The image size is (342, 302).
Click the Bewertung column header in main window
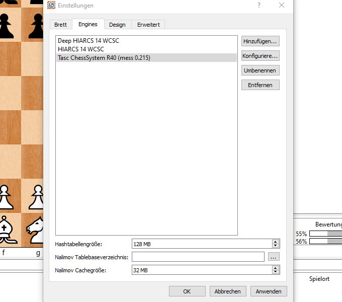[x=328, y=224]
